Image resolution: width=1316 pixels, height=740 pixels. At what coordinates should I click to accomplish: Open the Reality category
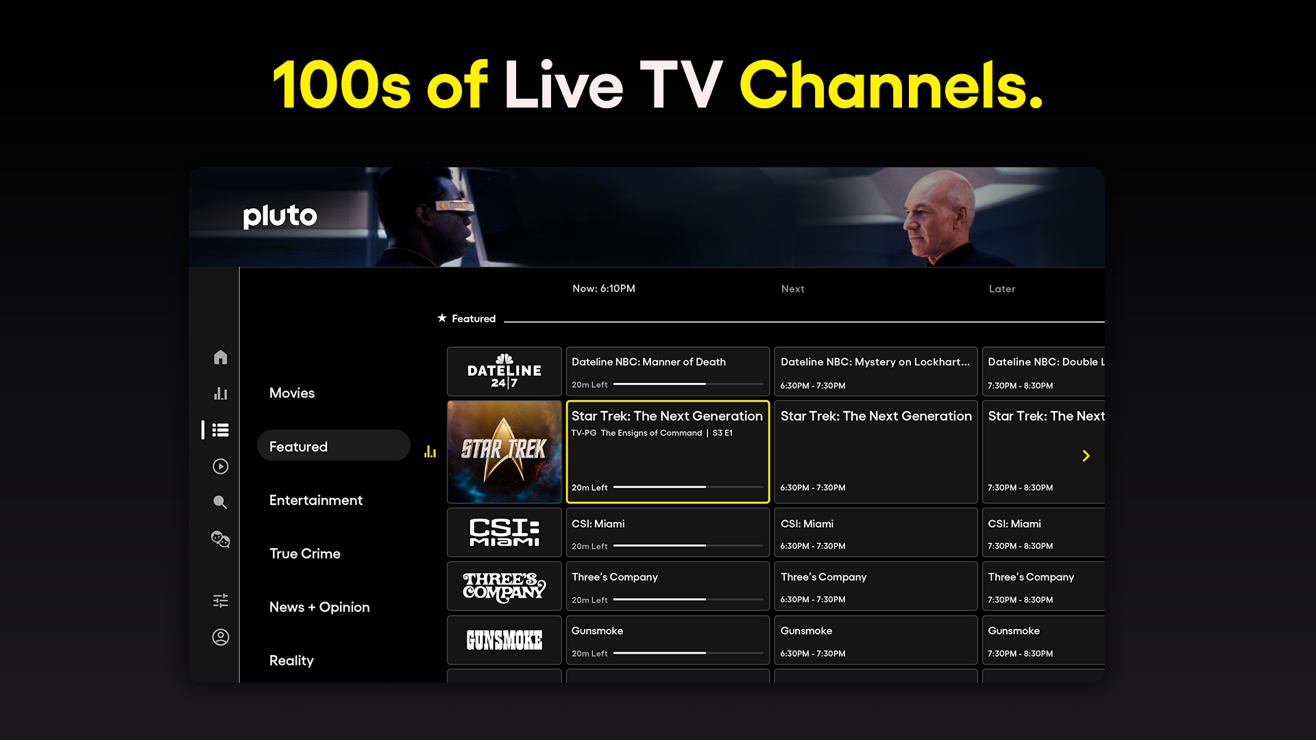click(x=291, y=661)
